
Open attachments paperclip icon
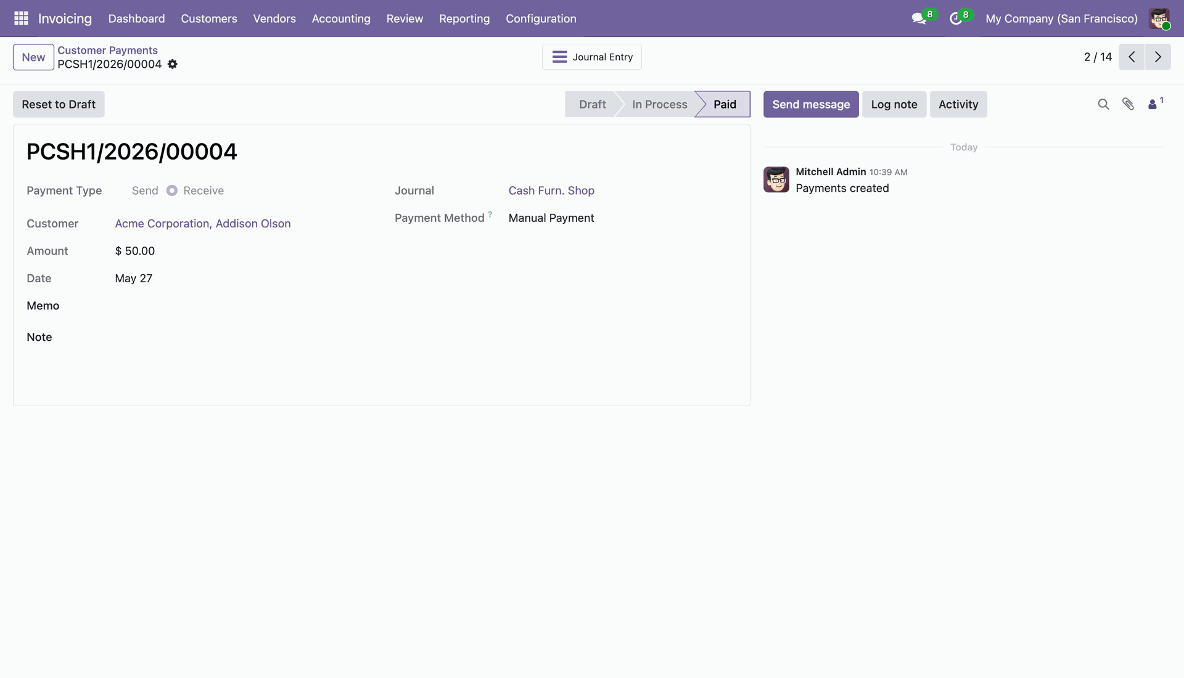click(x=1128, y=104)
